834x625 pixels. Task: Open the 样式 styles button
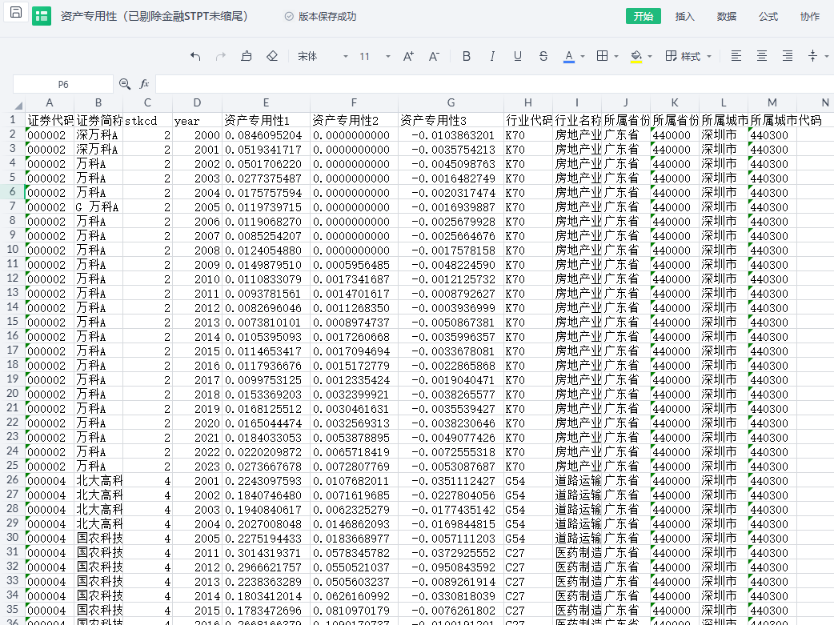684,56
